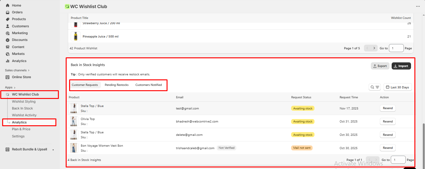
Task: Switch to the Pending Restocks tab
Action: (116, 85)
